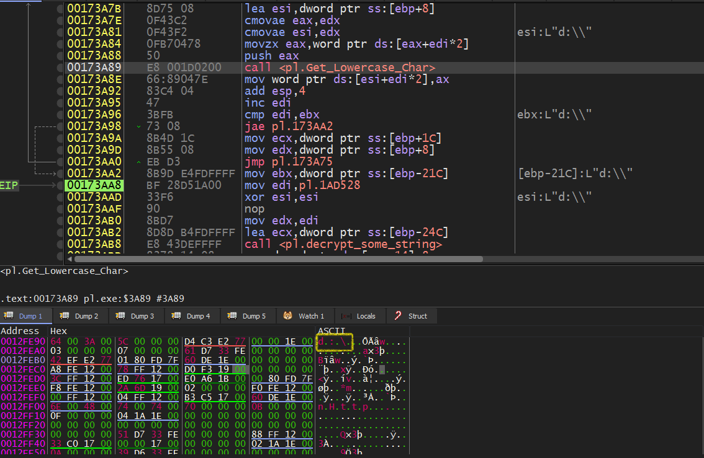Select the call pl.decrypt_some_string instruction

(343, 244)
